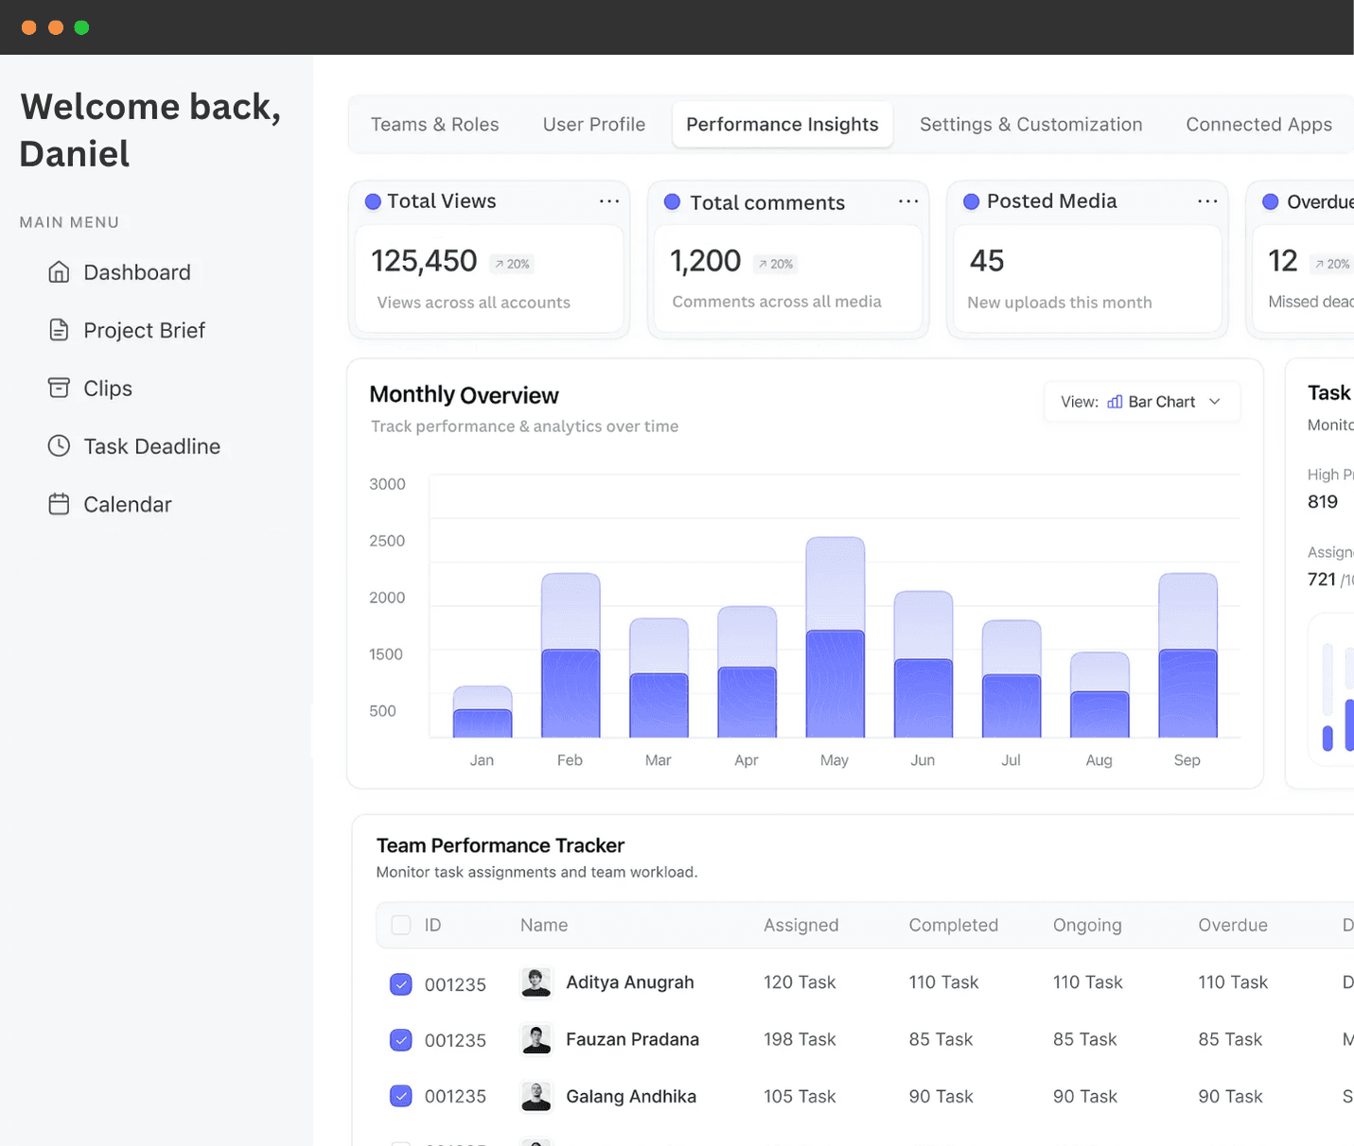Select the Project Brief document icon

pyautogui.click(x=59, y=330)
